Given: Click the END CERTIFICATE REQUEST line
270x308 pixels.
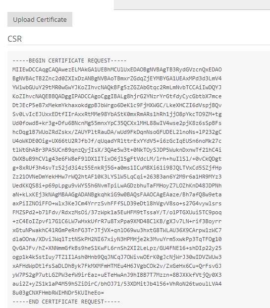Looking at the screenshot, I should (66, 302).
